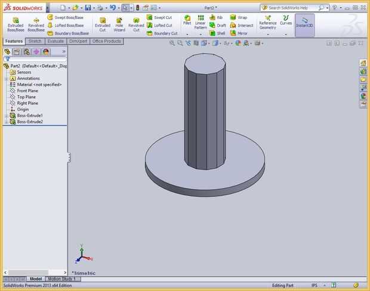Image resolution: width=370 pixels, height=291 pixels.
Task: Select the Origin in the tree
Action: click(x=19, y=109)
